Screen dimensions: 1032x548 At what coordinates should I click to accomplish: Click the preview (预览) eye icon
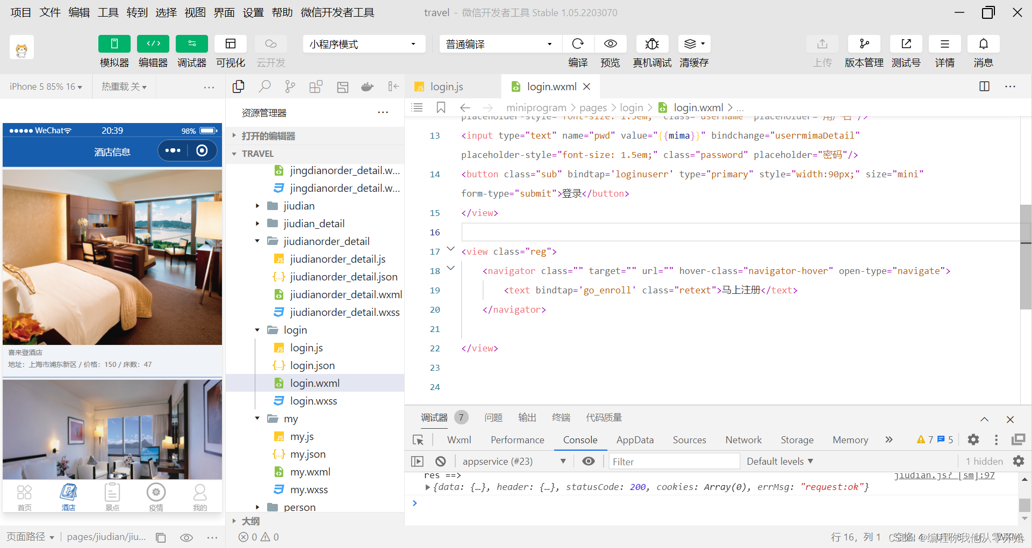pos(610,44)
